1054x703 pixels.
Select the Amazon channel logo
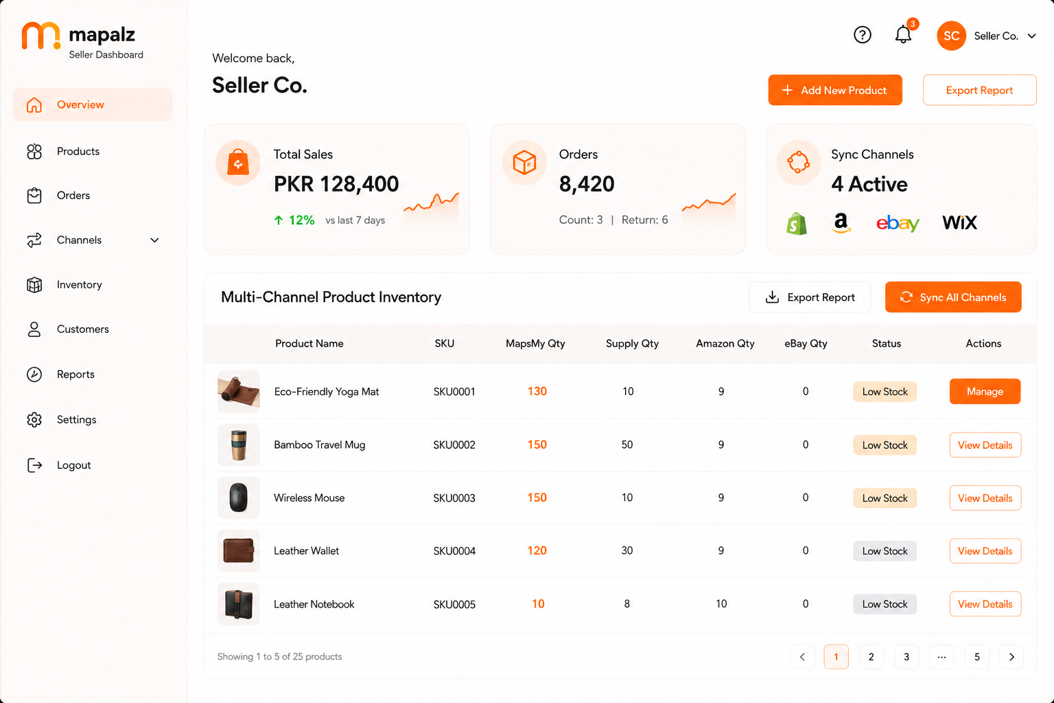click(x=841, y=222)
